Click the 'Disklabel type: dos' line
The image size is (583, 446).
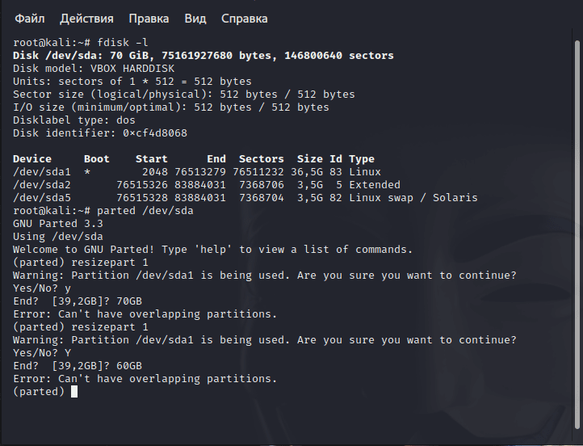click(x=74, y=120)
